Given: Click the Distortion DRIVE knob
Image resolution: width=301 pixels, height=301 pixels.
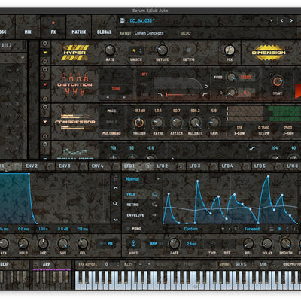Looking at the screenshot, I should coord(278,81).
